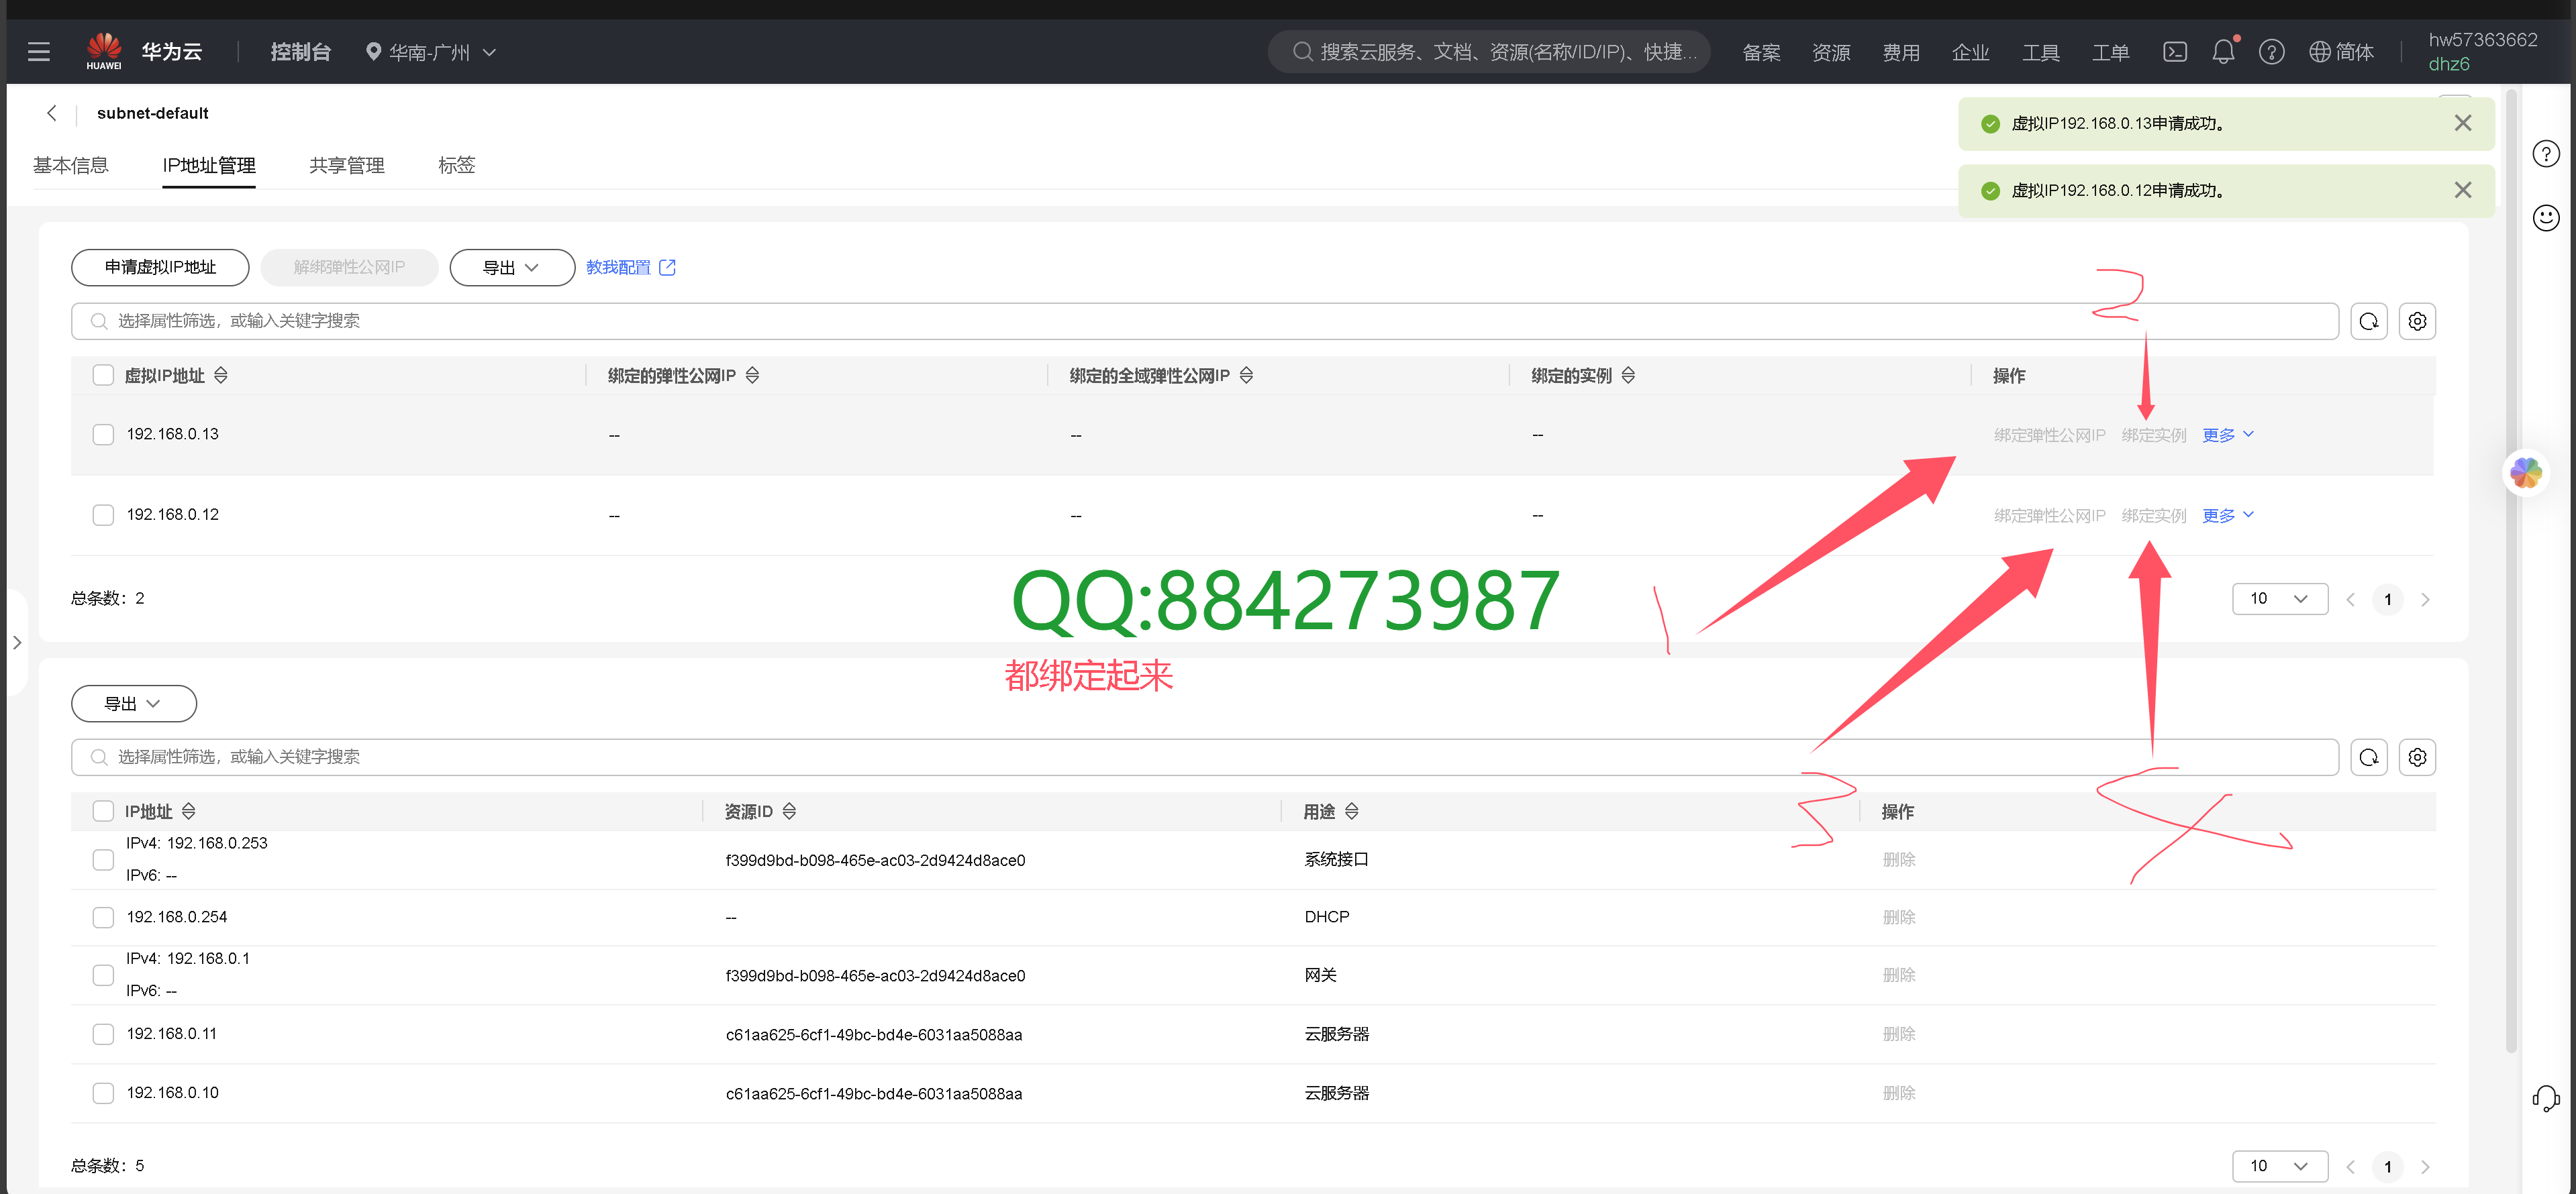Click 申请虚拟IP地址 button

pos(160,268)
